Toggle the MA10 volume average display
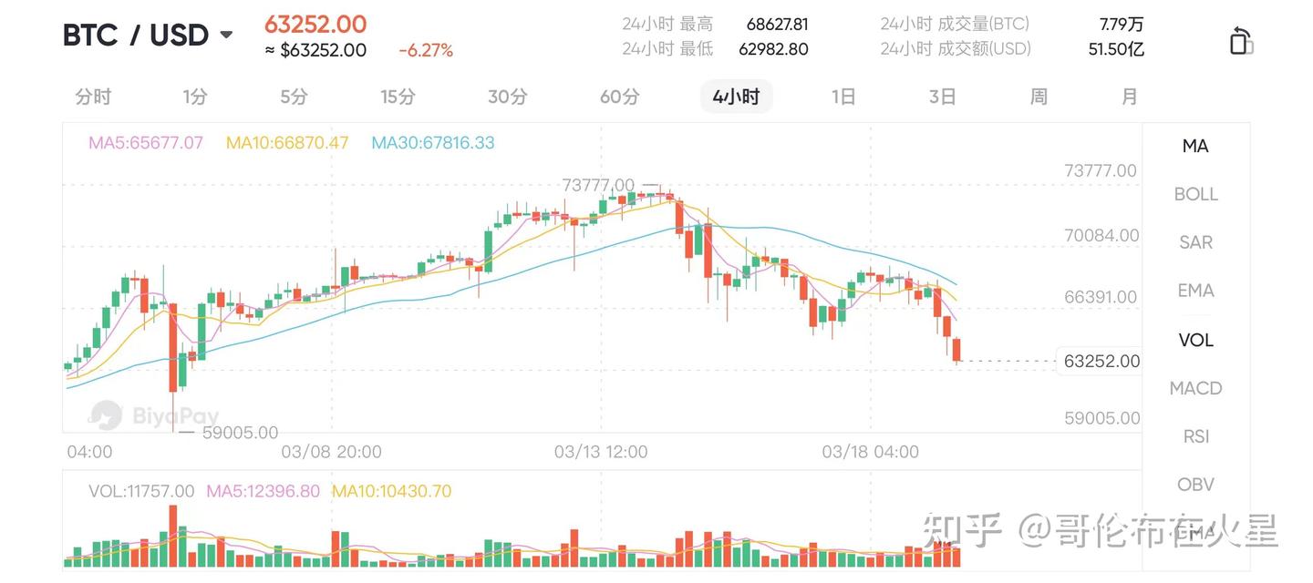 click(392, 491)
